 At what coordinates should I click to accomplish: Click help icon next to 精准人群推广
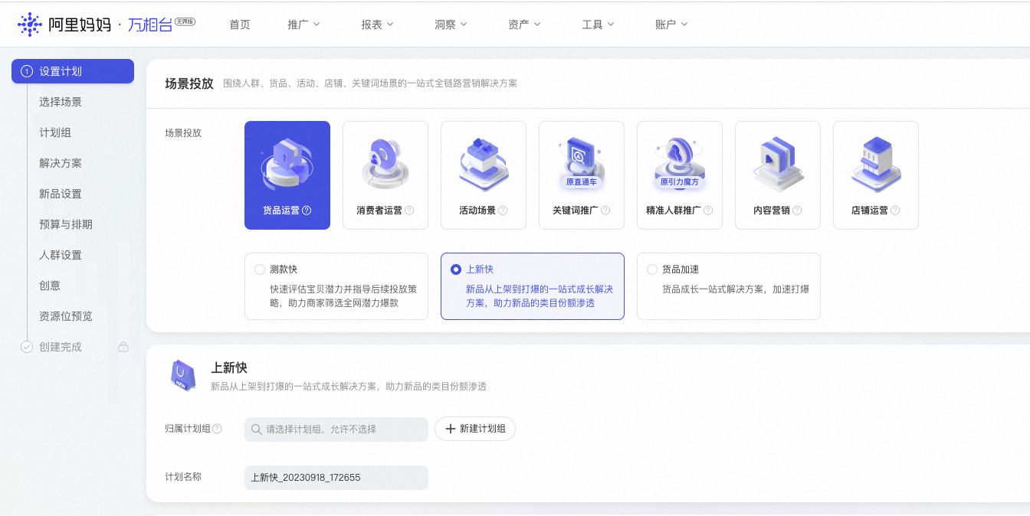pos(708,211)
